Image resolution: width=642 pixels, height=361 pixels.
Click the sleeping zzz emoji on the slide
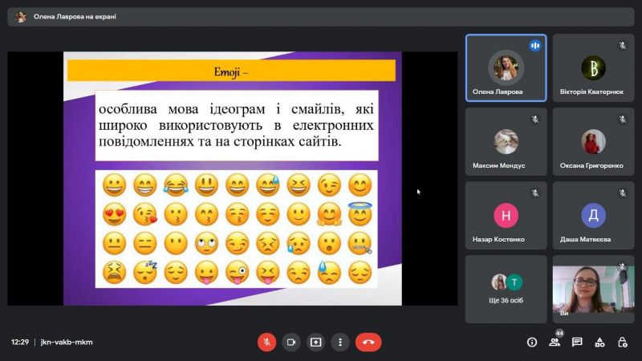(145, 272)
